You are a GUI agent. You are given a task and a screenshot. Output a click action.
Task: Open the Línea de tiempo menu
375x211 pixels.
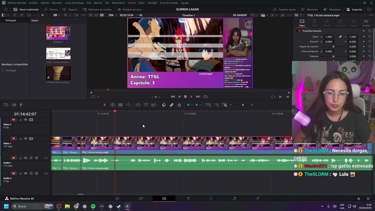(x=74, y=3)
